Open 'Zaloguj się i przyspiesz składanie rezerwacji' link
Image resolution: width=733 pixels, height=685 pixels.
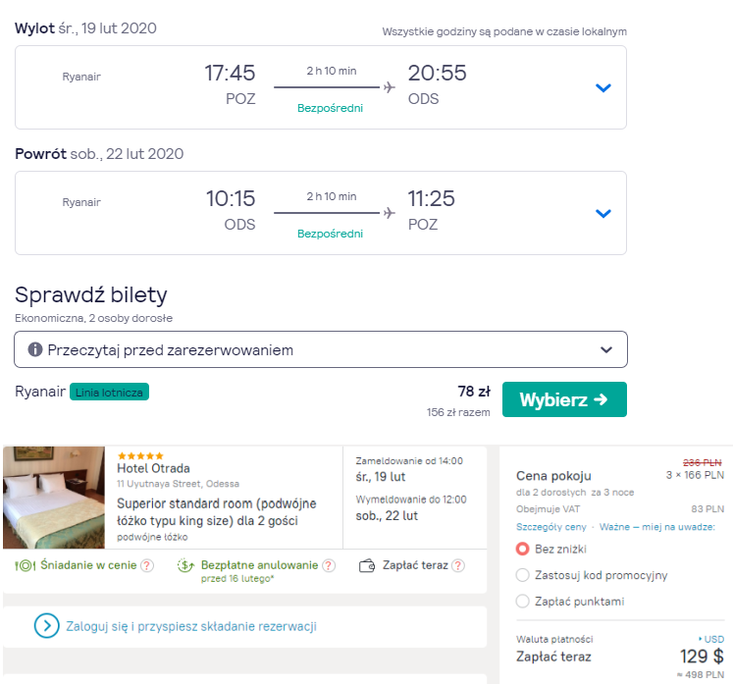(190, 626)
